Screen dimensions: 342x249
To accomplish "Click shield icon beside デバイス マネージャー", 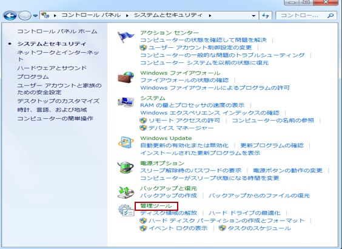I will (x=143, y=128).
